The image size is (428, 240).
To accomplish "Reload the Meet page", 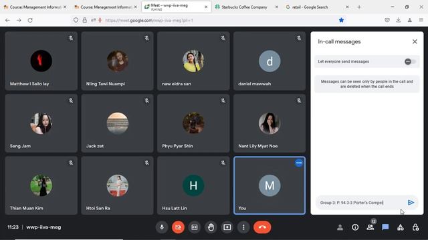I will click(30, 20).
